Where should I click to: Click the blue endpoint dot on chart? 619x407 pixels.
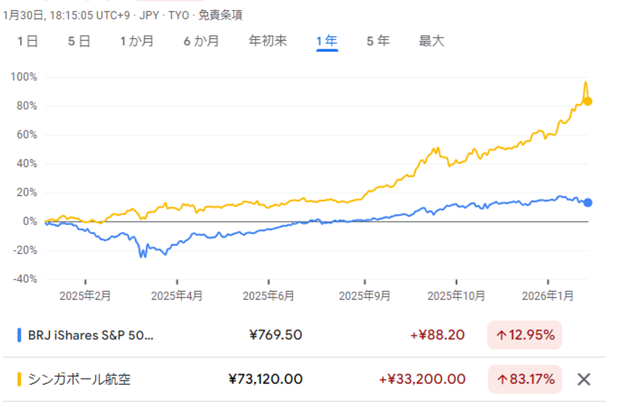[588, 203]
